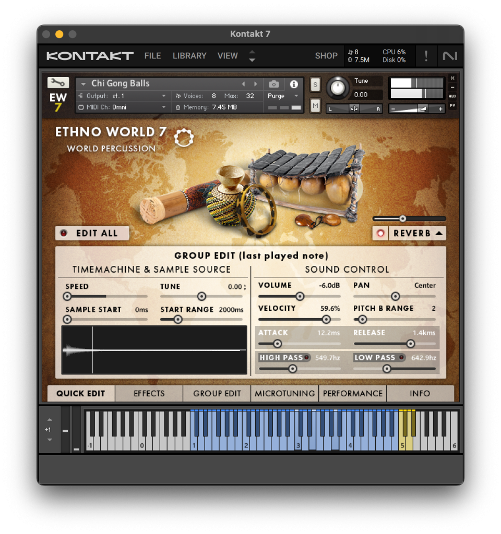Open the camera snapshot view
The height and width of the screenshot is (534, 501).
click(273, 84)
